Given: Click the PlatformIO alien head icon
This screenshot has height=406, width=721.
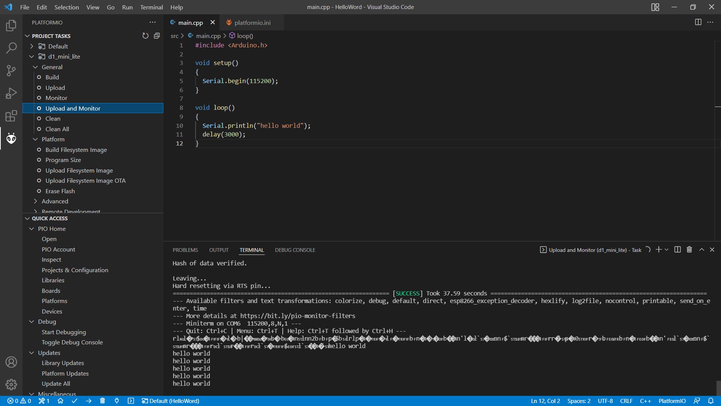Looking at the screenshot, I should point(11,138).
